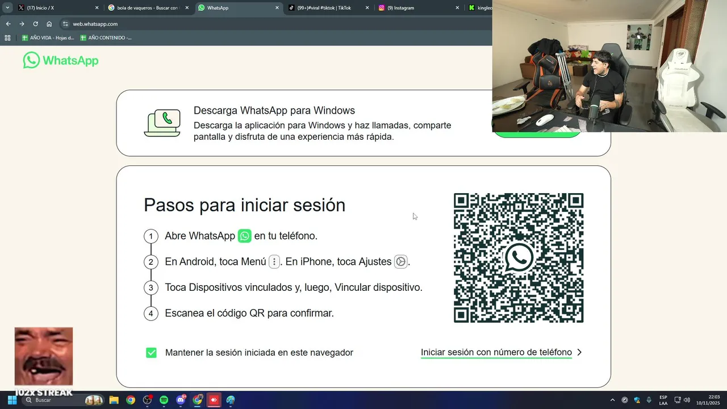Click the WhatsApp QR code
Screen dimensions: 727x409
pos(519,258)
